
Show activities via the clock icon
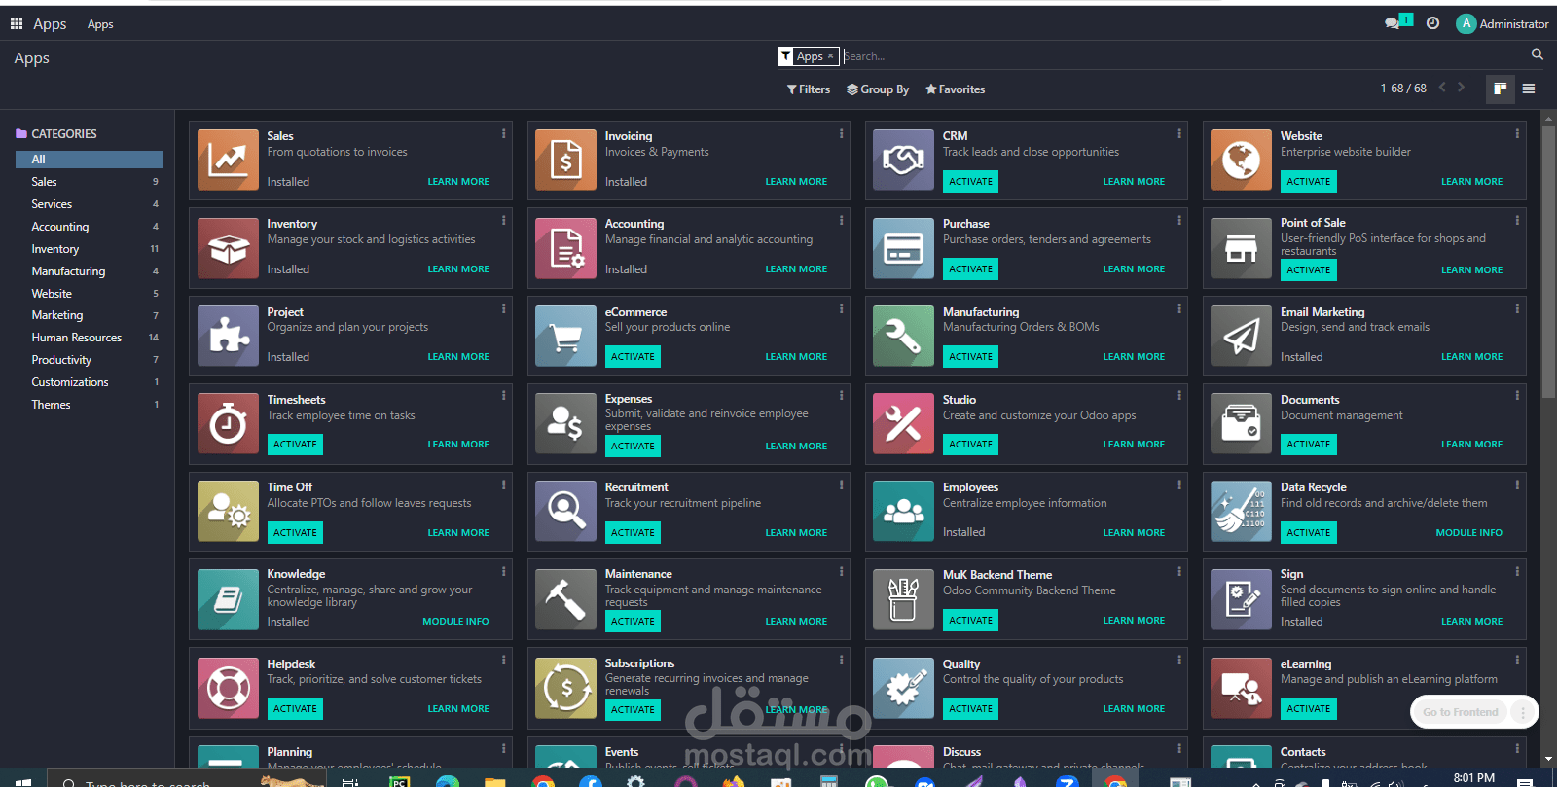click(1432, 23)
